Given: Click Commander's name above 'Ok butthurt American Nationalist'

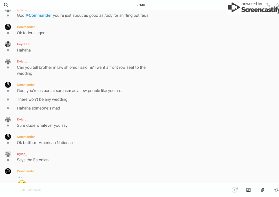Looking at the screenshot, I should [26, 137].
